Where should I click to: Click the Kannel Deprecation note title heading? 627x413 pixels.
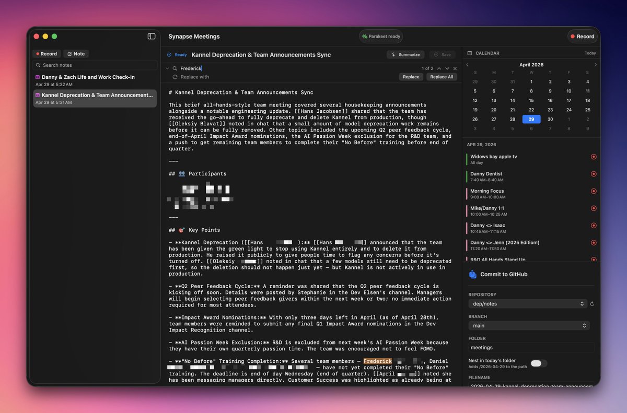click(x=261, y=54)
